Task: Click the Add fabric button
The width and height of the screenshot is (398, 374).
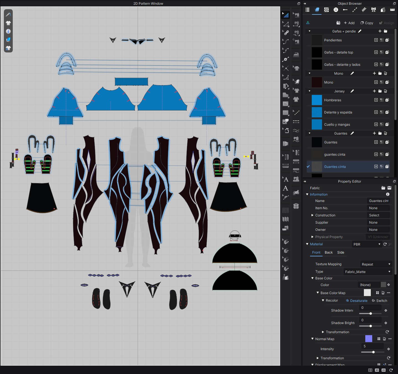Action: click(349, 23)
